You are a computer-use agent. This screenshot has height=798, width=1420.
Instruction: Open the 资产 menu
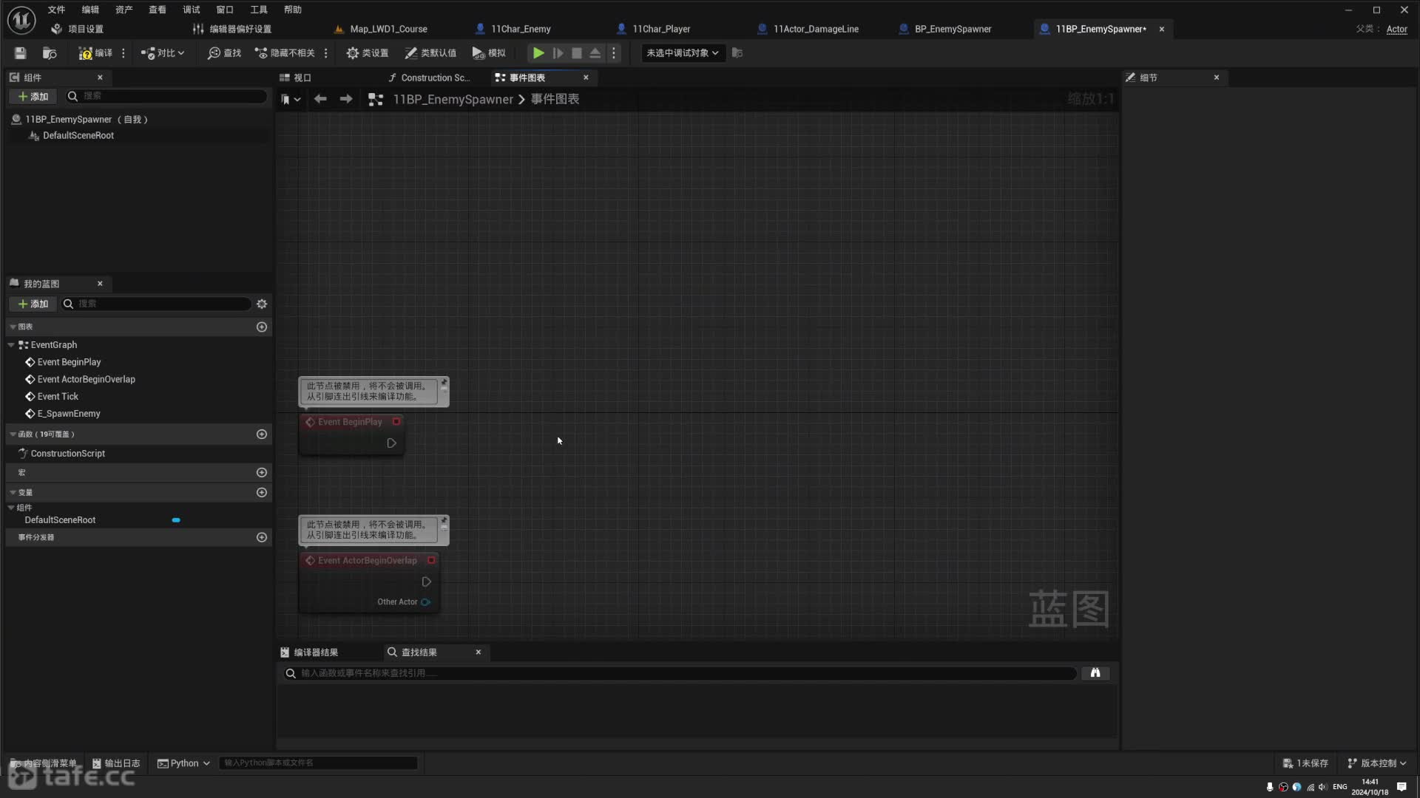(x=124, y=10)
